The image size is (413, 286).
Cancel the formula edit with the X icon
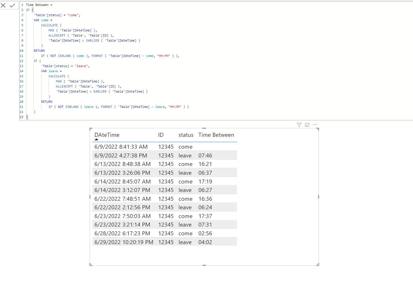(3, 5)
